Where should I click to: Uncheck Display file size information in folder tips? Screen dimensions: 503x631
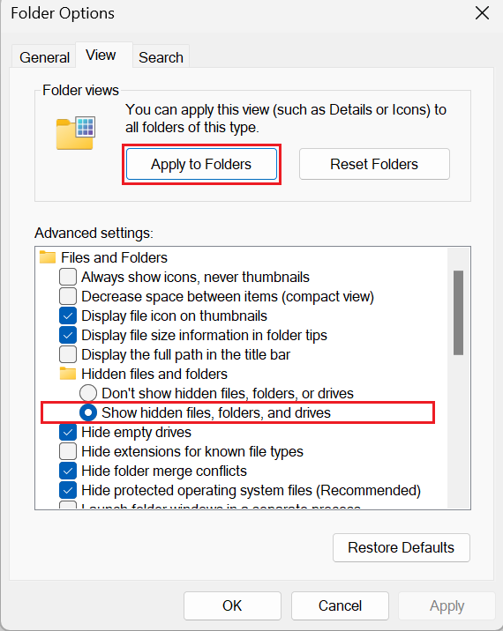pyautogui.click(x=68, y=335)
